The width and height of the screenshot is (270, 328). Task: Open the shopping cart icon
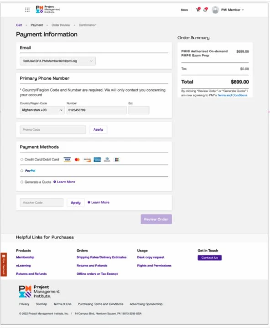(x=198, y=10)
